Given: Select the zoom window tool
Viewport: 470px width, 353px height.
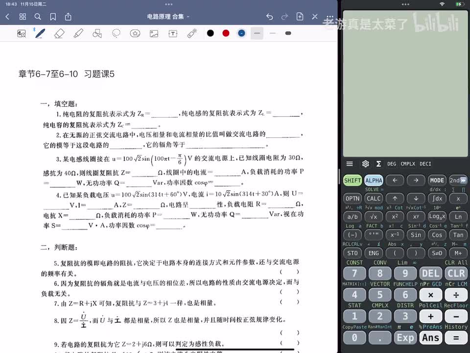Looking at the screenshot, I should (22, 33).
